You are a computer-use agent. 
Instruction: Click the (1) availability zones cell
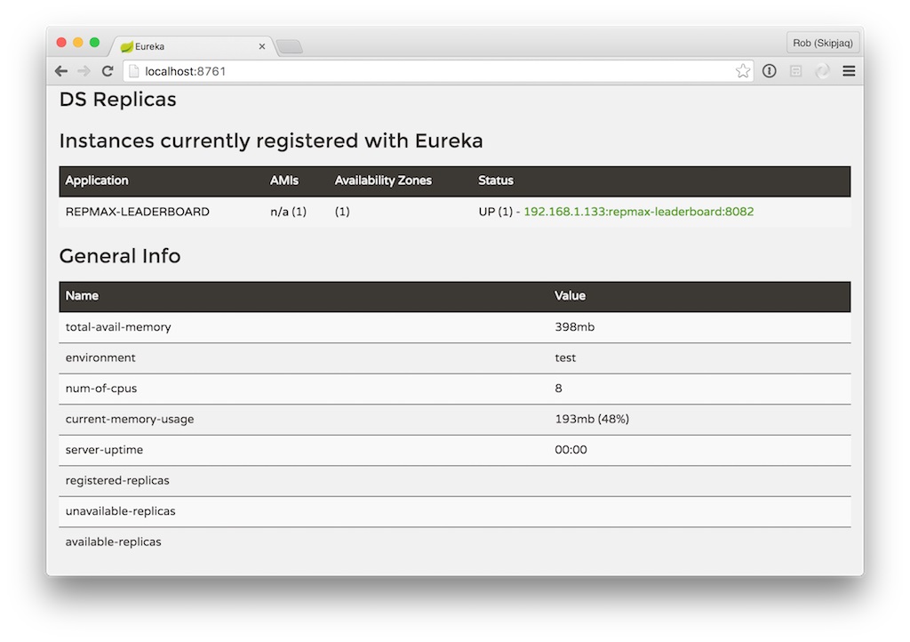342,212
